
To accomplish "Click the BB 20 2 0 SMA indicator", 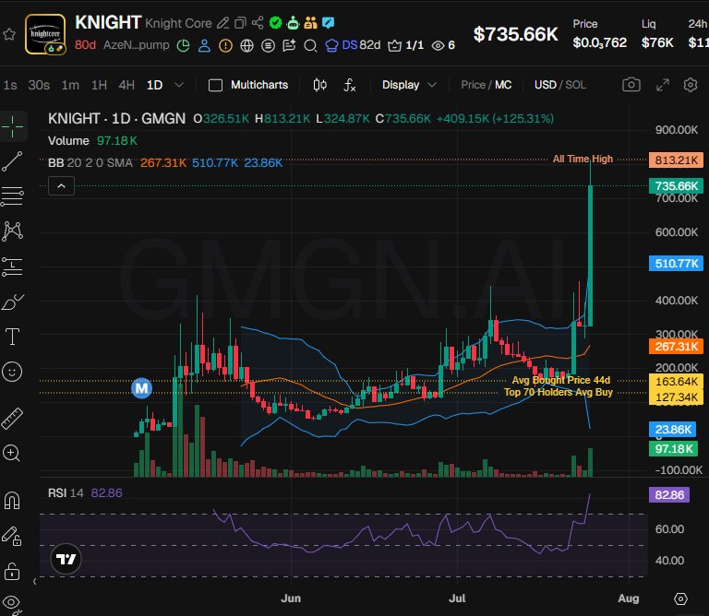I will point(90,162).
